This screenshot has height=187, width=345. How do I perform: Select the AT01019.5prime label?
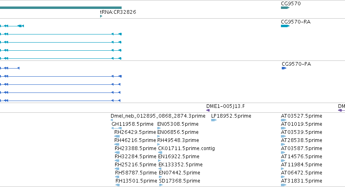tap(302, 124)
